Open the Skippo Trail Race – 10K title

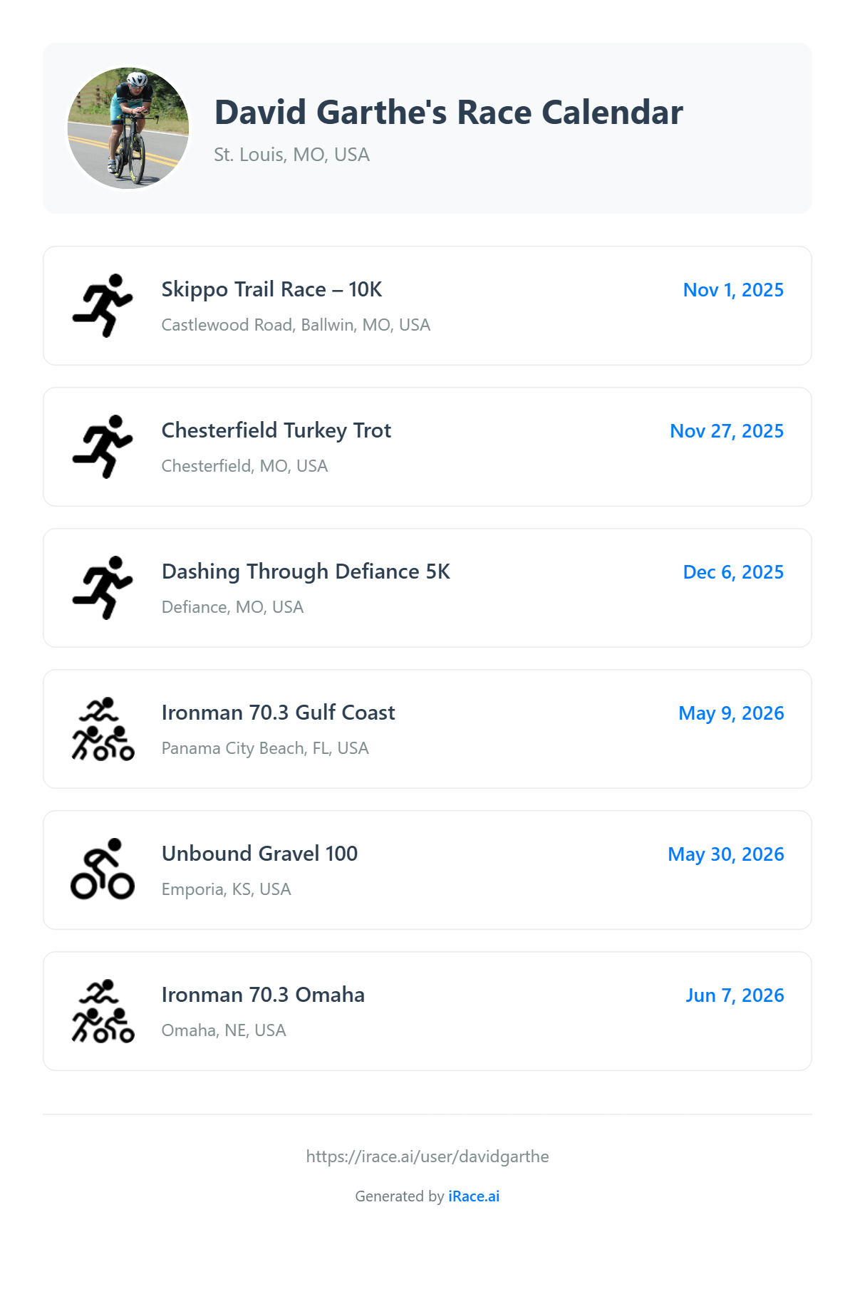click(x=271, y=289)
